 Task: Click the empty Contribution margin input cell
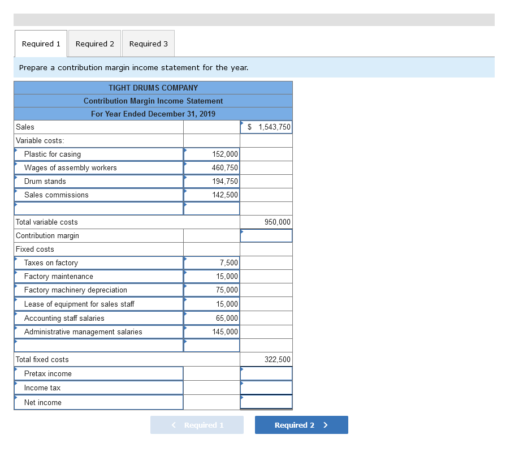(x=266, y=235)
